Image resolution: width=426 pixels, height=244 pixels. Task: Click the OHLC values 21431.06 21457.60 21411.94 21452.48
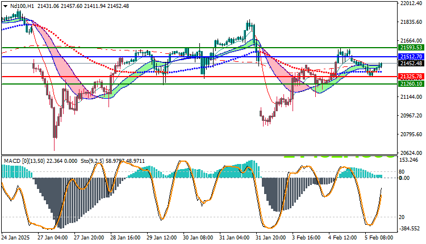83,6
